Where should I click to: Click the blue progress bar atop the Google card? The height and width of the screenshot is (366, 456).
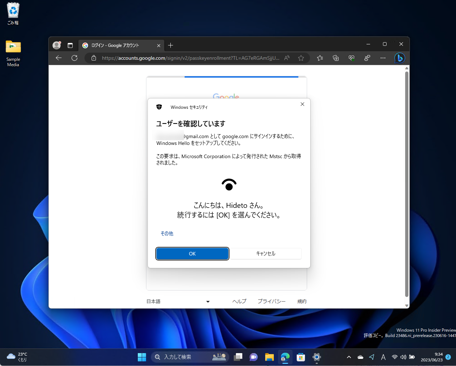tap(241, 76)
